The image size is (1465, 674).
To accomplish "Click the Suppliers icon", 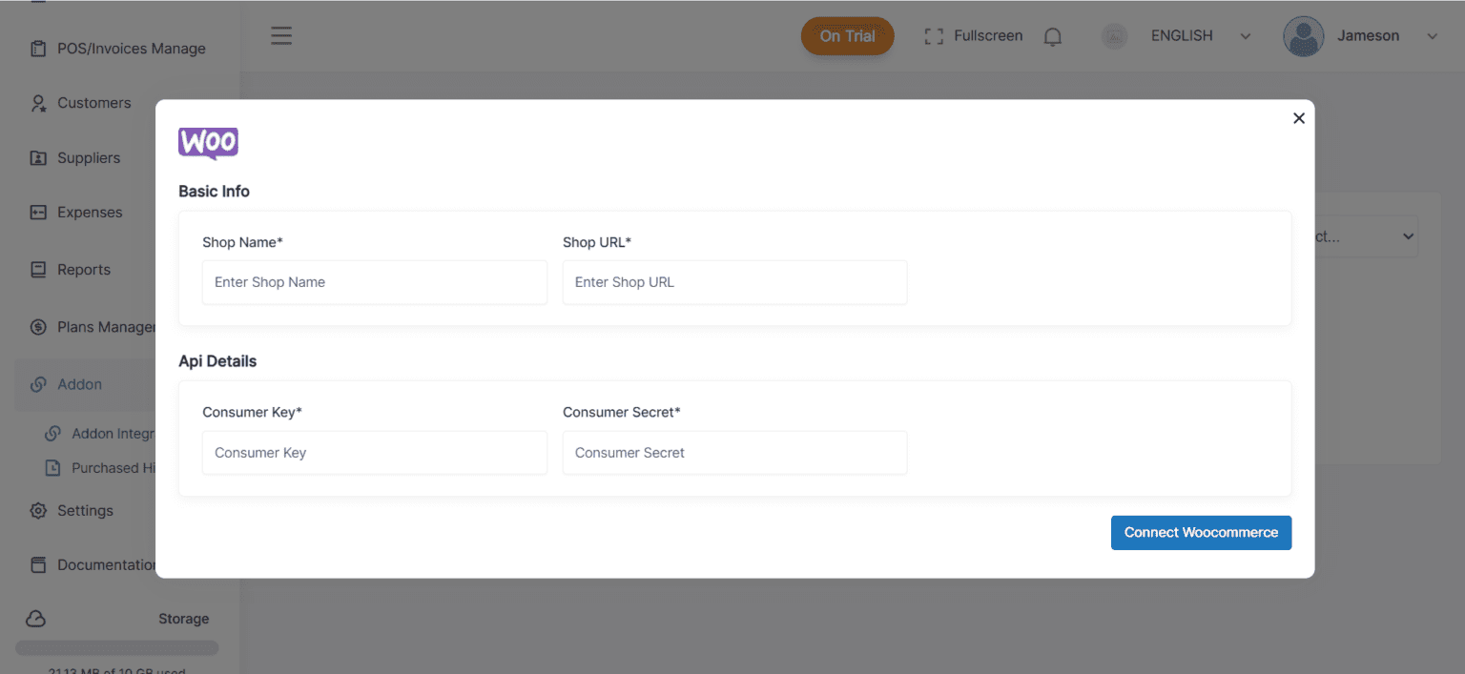I will point(38,158).
